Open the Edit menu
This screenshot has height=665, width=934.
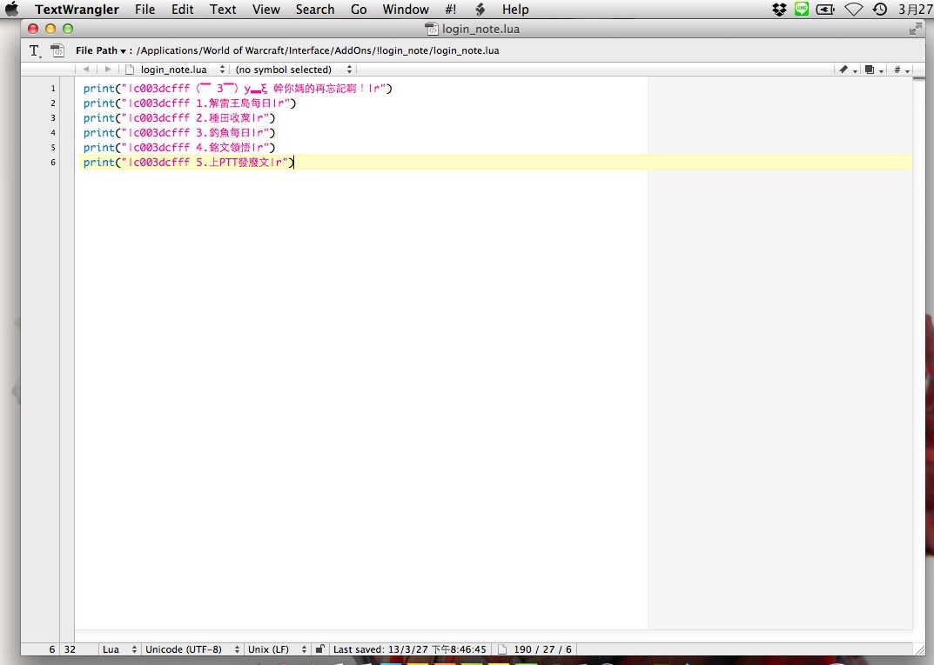click(x=182, y=9)
